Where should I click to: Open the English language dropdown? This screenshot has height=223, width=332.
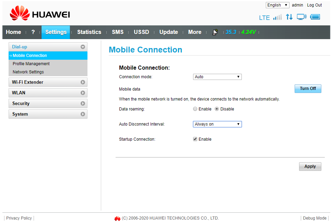(277, 5)
